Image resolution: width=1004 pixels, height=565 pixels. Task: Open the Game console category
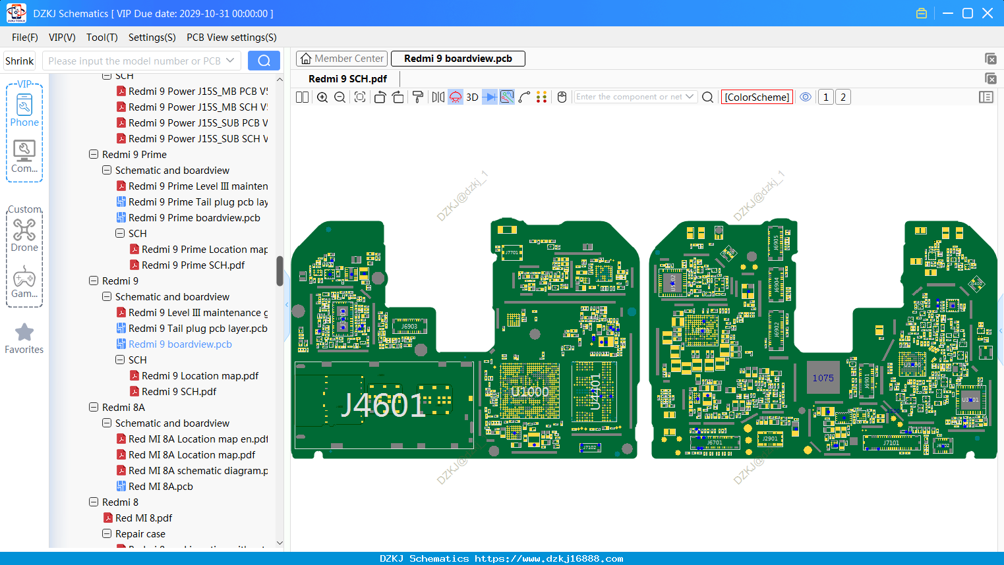click(x=24, y=282)
